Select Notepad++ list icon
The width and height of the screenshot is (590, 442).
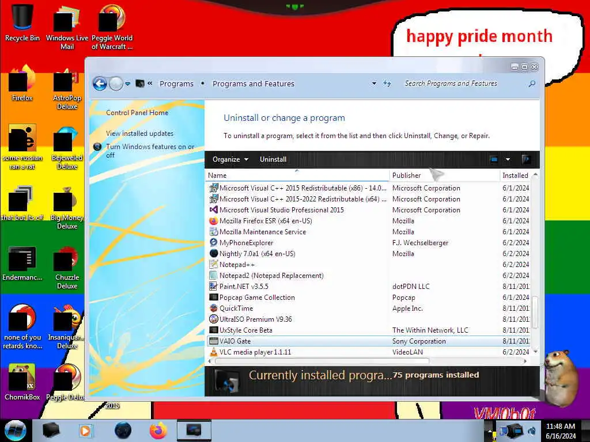click(x=213, y=264)
